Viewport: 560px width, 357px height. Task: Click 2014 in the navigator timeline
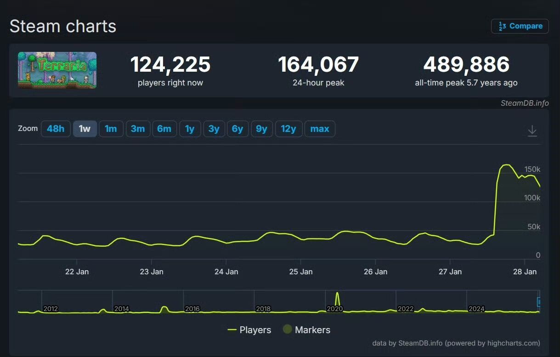(x=121, y=309)
